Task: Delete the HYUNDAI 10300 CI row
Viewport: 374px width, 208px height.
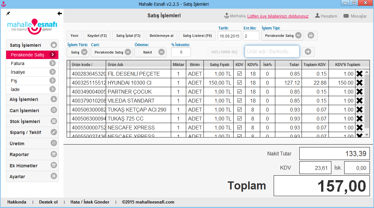Action: click(360, 83)
